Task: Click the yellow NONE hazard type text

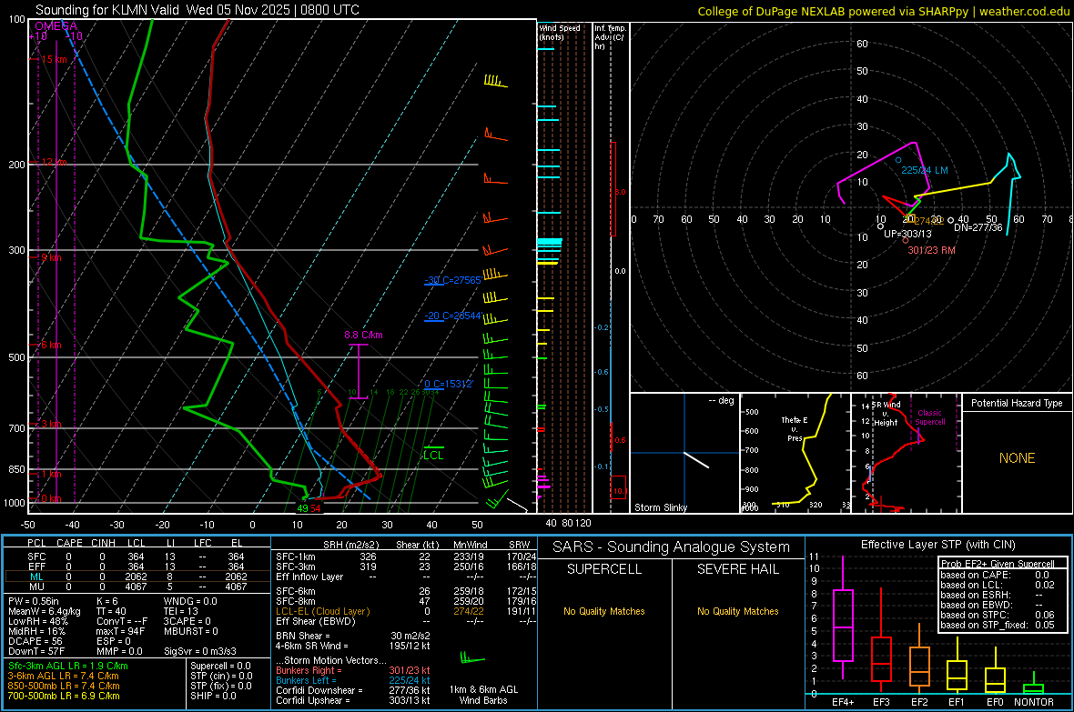Action: [1017, 458]
